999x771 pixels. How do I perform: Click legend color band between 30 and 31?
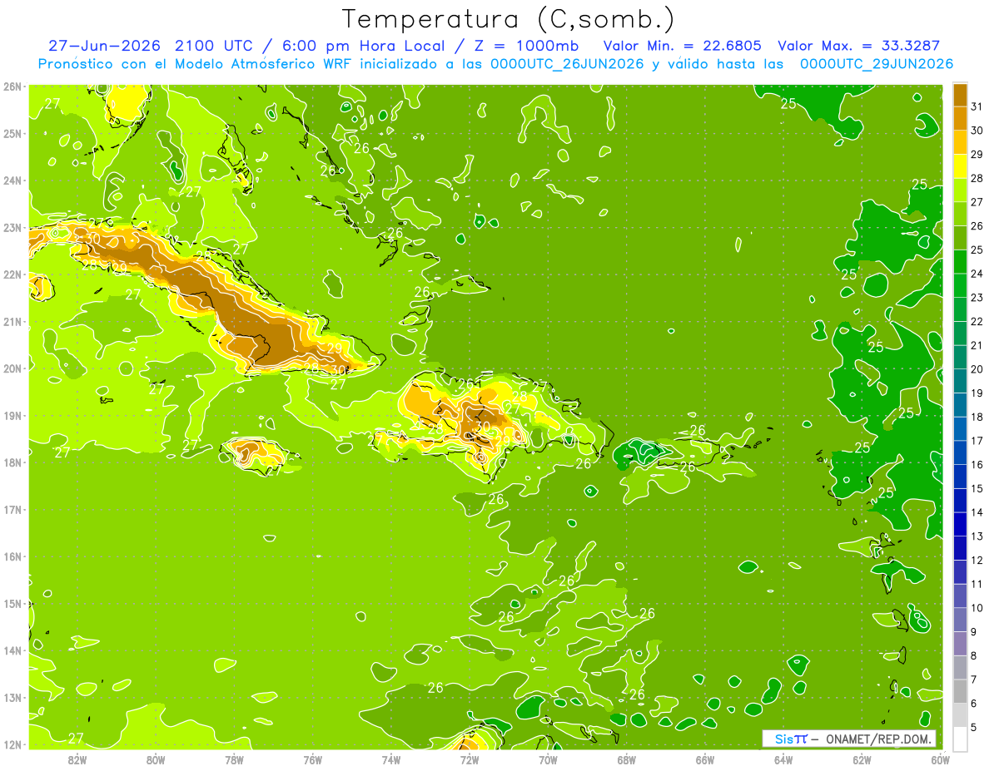(x=960, y=118)
